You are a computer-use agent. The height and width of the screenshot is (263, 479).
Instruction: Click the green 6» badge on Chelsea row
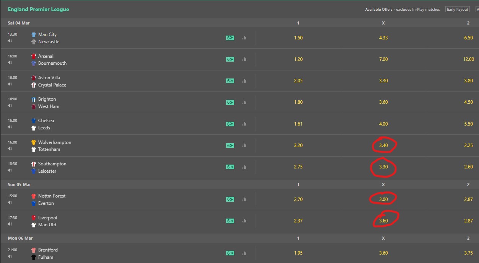230,124
